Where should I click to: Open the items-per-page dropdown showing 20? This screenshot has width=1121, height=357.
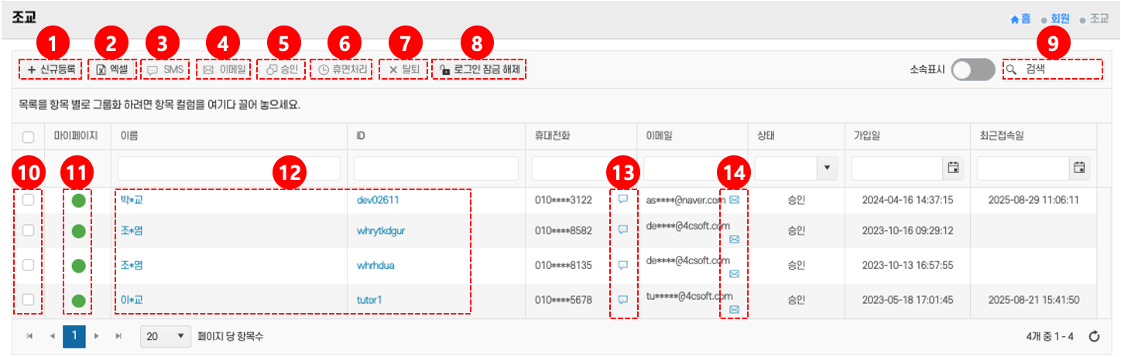tap(166, 336)
